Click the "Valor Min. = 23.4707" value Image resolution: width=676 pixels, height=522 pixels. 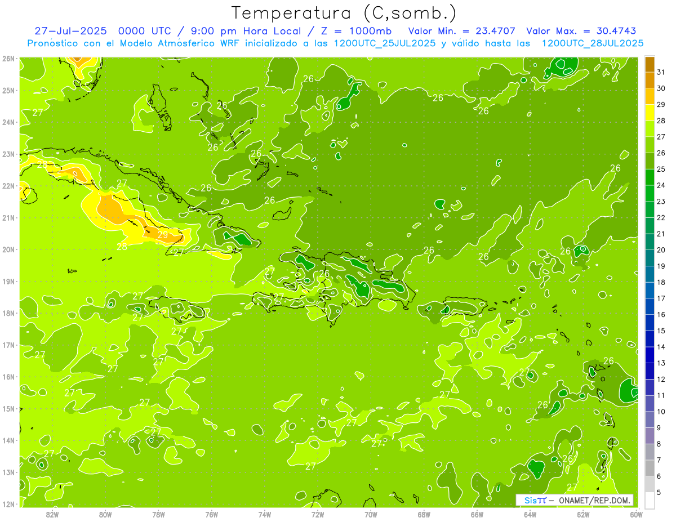click(x=462, y=31)
